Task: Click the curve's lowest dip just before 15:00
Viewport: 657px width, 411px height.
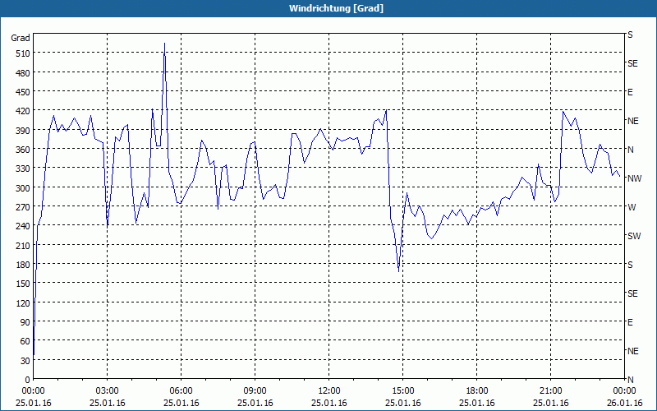Action: 398,271
